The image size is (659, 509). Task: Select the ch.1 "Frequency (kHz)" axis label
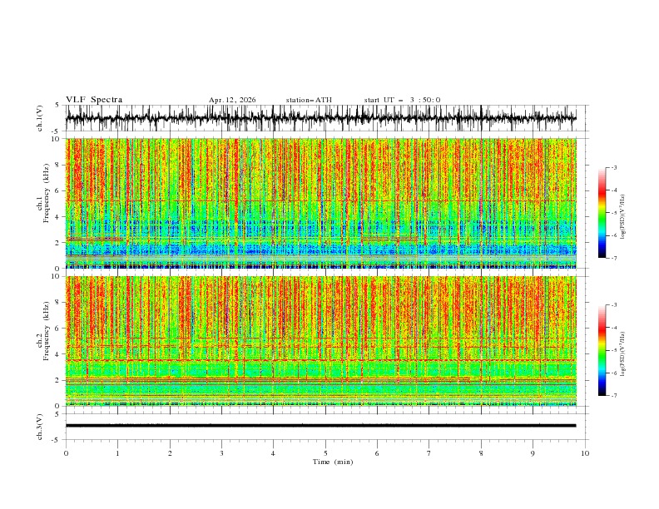click(x=47, y=194)
